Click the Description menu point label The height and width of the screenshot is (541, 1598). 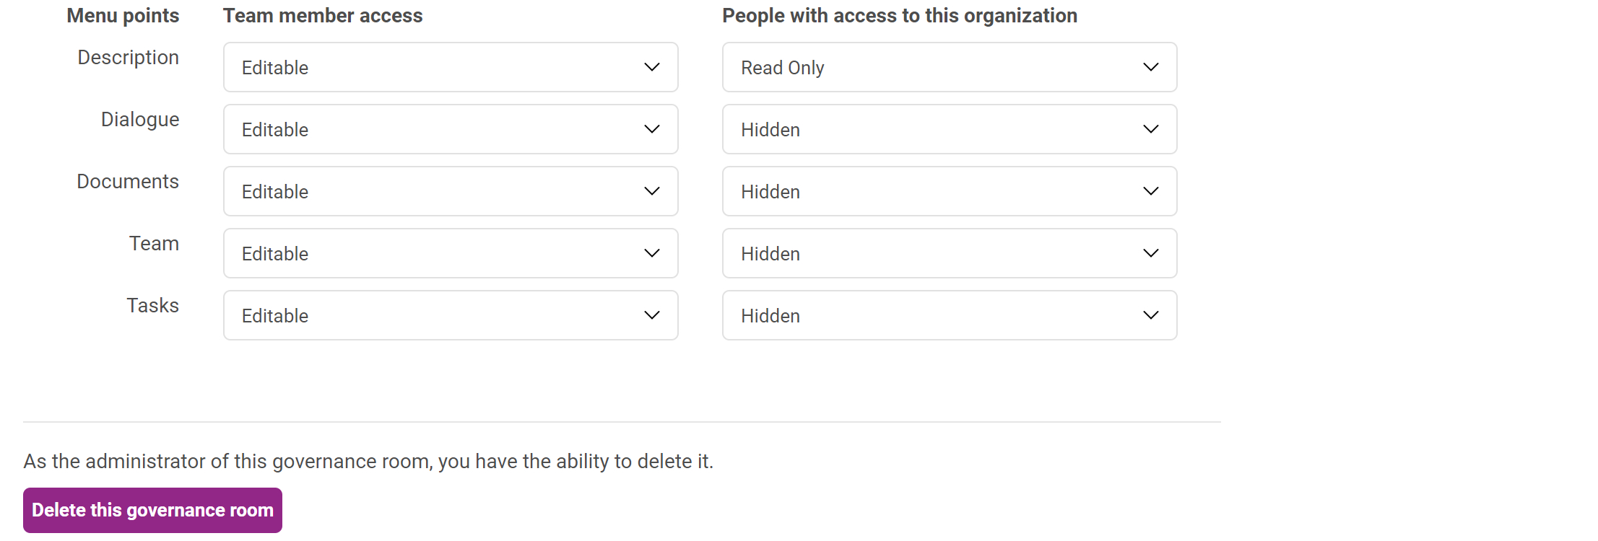click(128, 58)
